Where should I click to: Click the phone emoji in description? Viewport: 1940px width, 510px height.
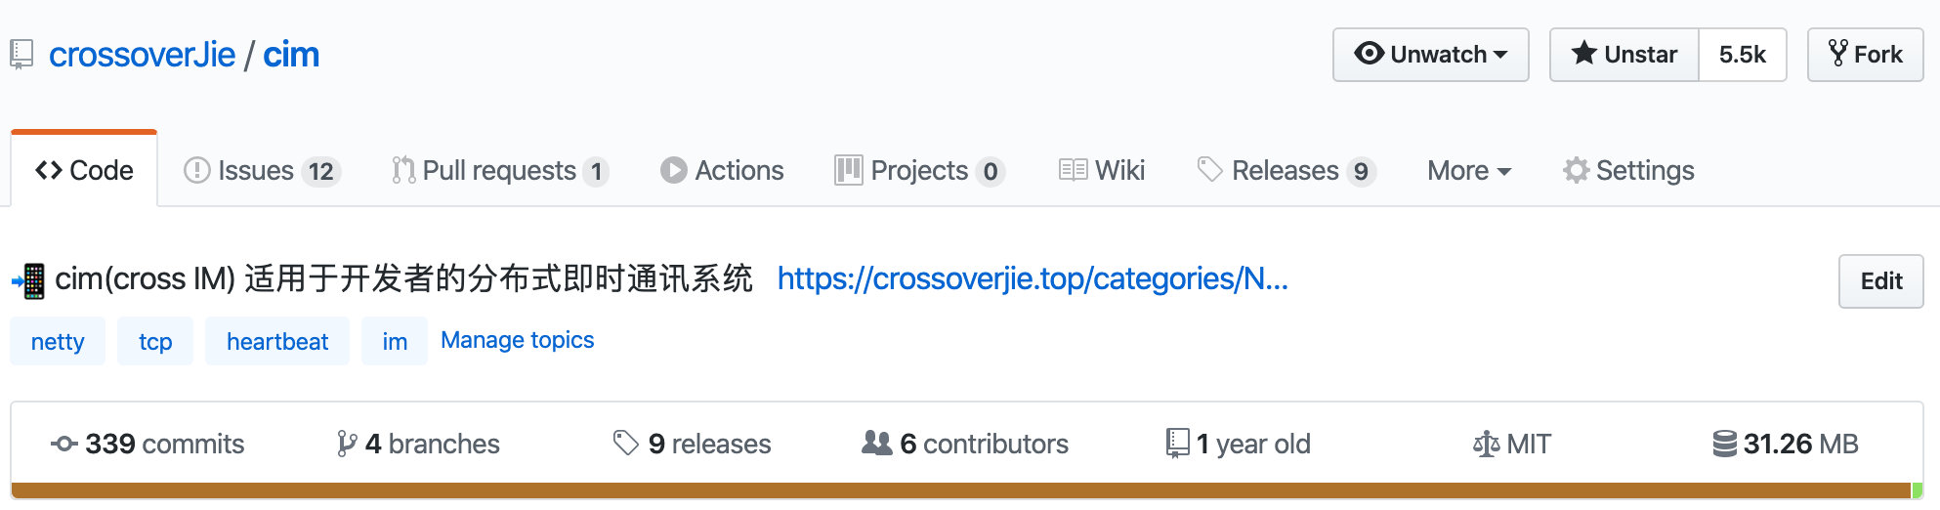coord(28,280)
